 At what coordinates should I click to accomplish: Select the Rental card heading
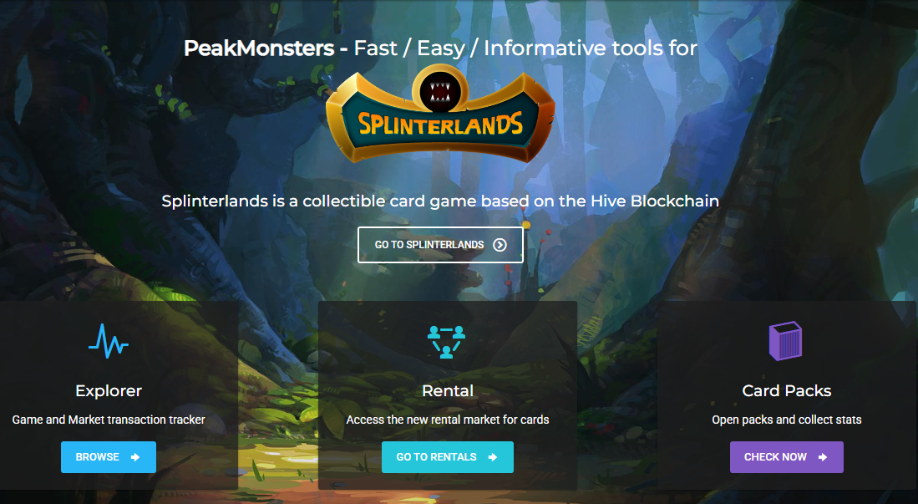click(447, 391)
